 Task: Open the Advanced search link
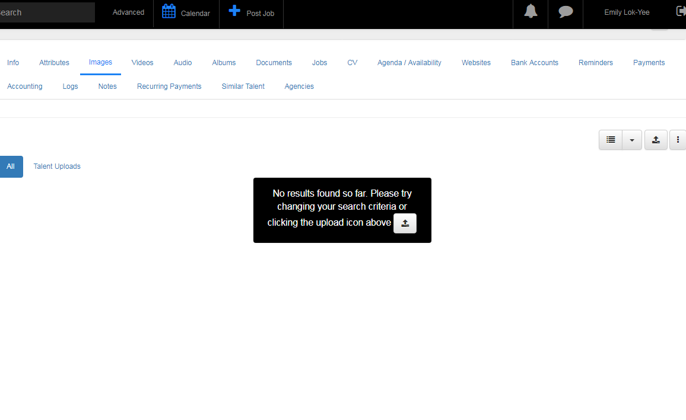128,12
